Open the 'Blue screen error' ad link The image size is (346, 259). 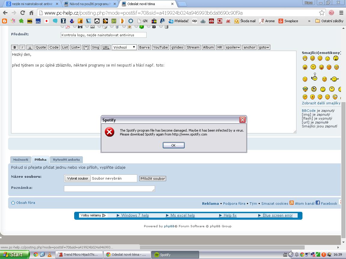(x=275, y=216)
